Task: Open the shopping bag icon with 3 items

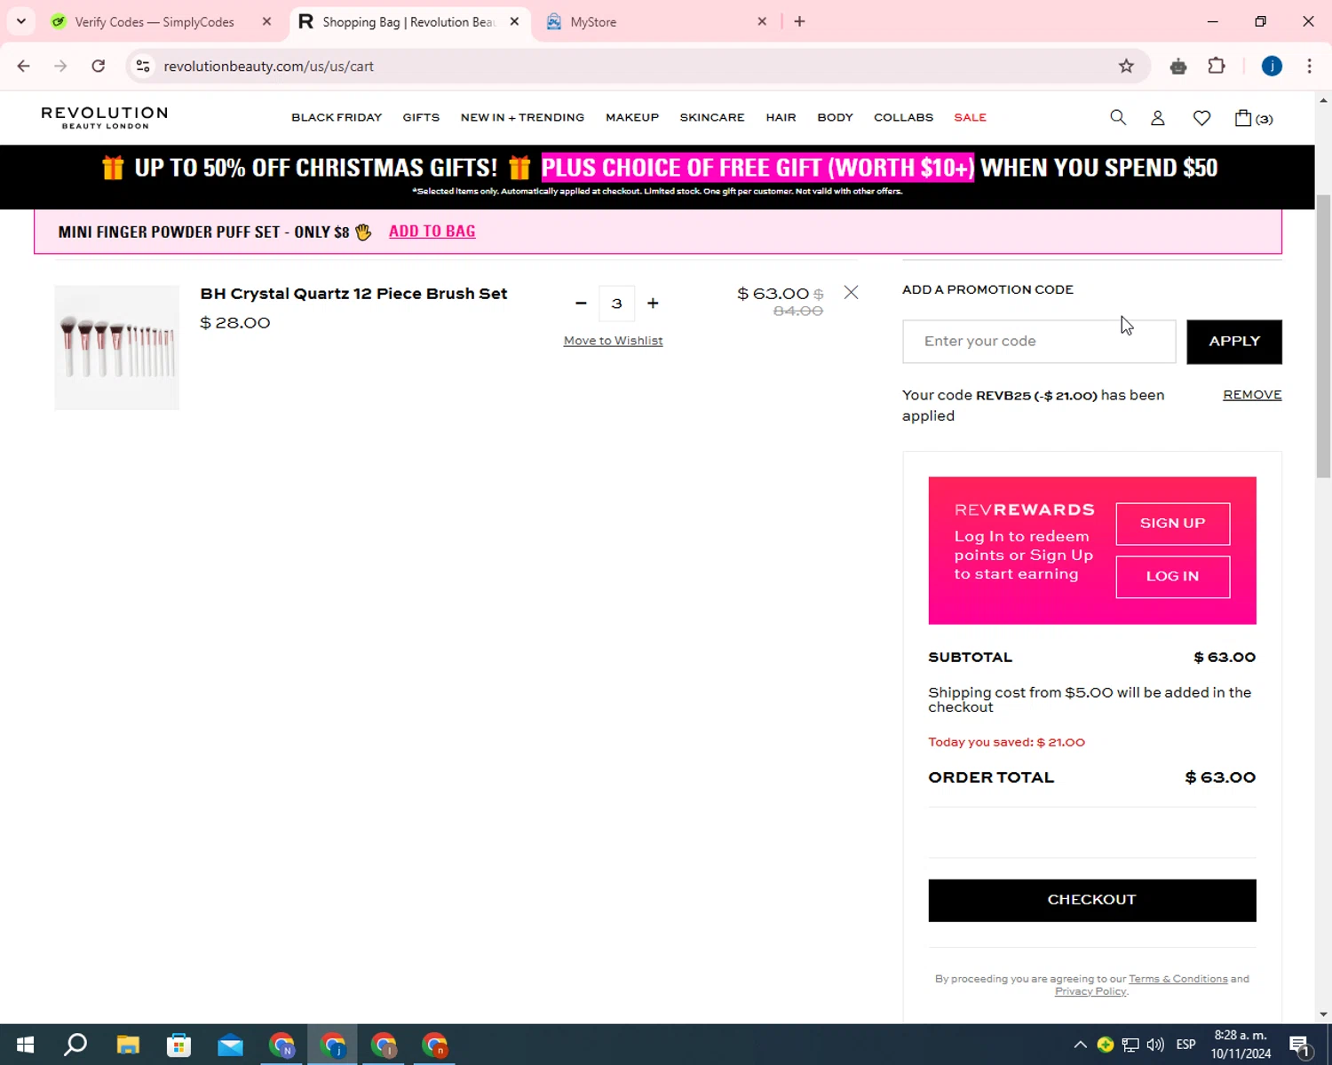Action: [x=1253, y=117]
